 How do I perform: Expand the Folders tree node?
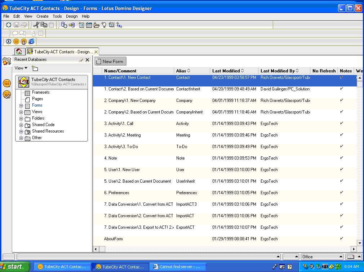click(21, 119)
